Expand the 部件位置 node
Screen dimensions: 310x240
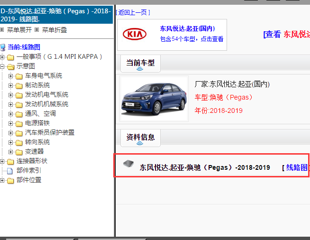[x=2, y=180]
